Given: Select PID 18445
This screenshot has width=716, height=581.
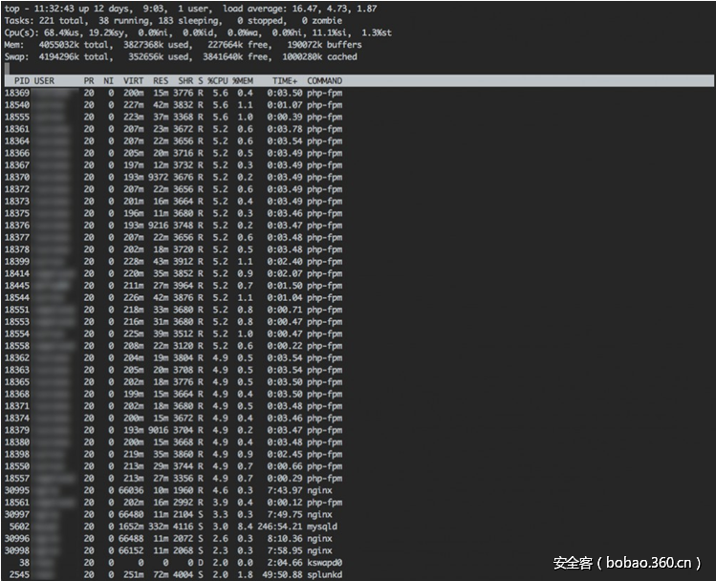Looking at the screenshot, I should 17,286.
